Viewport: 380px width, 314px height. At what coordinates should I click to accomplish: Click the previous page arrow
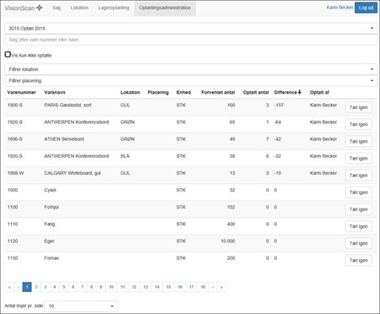pos(18,287)
